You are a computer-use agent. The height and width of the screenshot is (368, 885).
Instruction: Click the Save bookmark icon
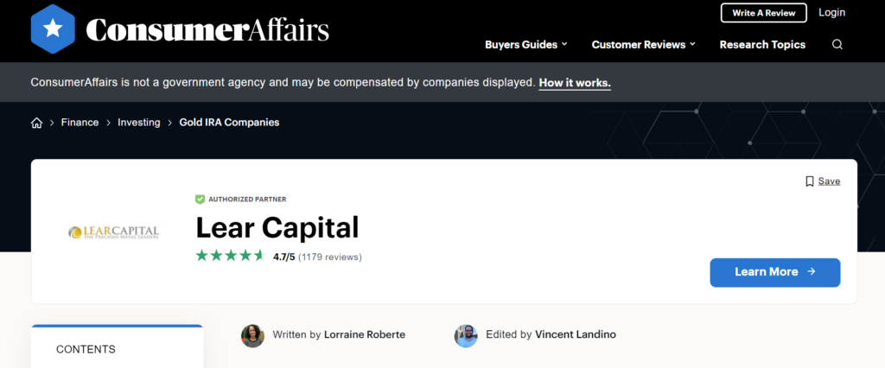click(810, 181)
